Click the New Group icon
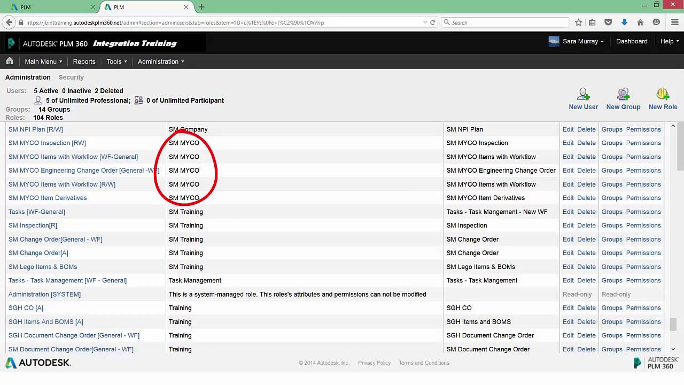This screenshot has height=385, width=684. 623,95
